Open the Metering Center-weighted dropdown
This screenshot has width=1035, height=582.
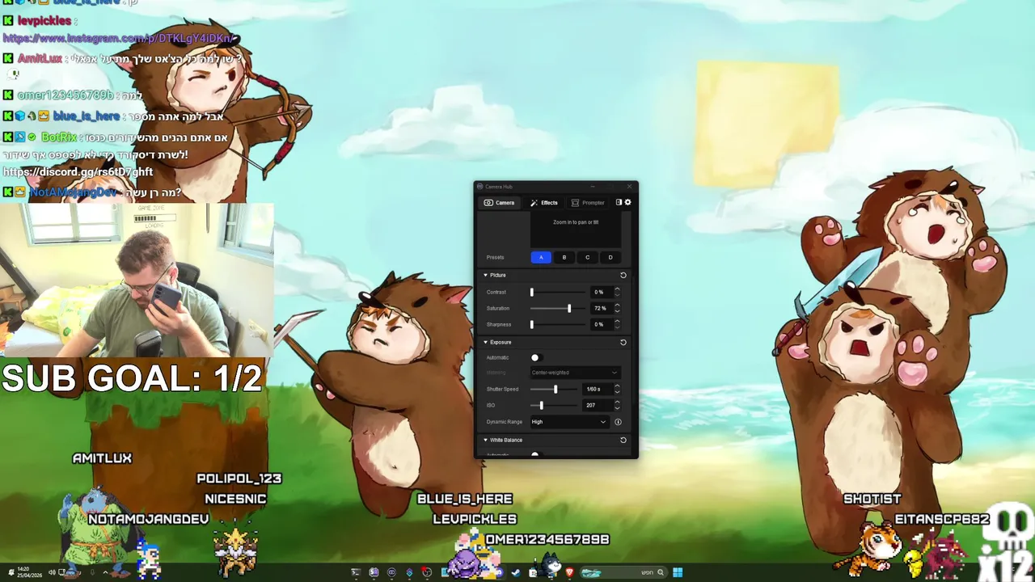(x=575, y=373)
